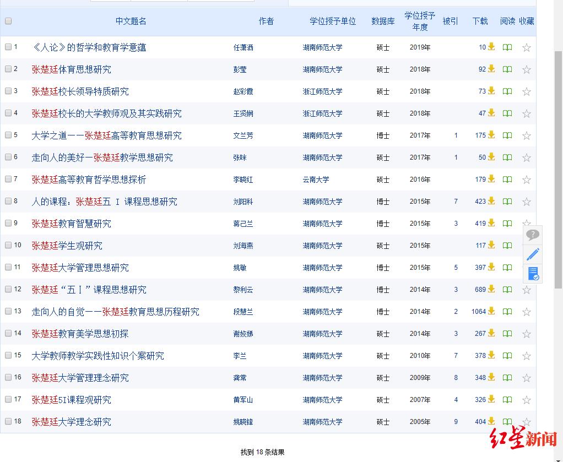Click the 中文题名 column header
Viewport: 563px width, 462px height.
131,21
